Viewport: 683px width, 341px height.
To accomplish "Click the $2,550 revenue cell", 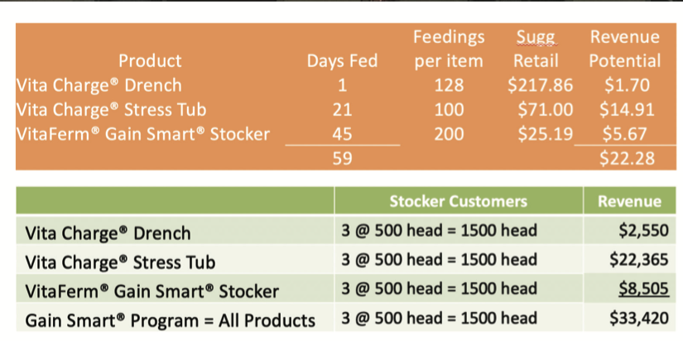I will tap(644, 230).
